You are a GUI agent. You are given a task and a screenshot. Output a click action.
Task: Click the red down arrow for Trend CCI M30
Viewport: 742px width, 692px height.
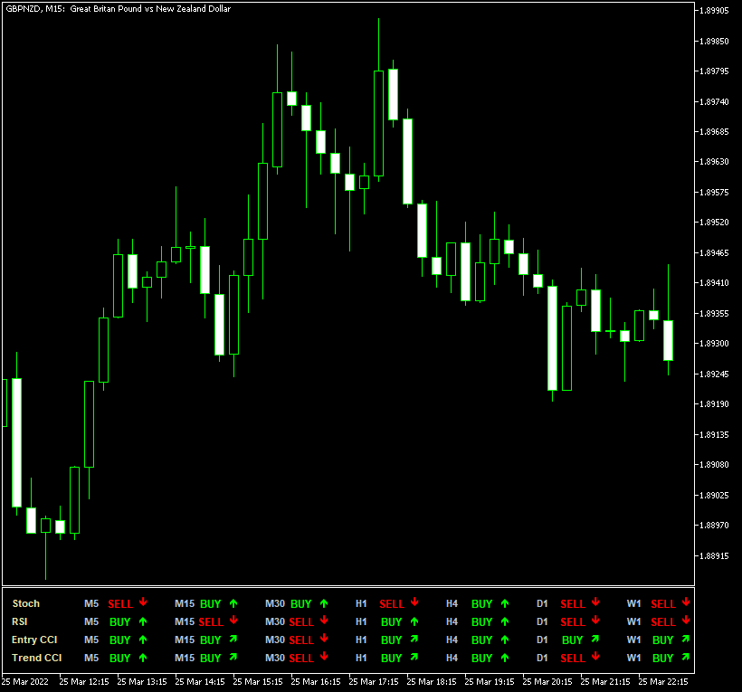click(324, 657)
